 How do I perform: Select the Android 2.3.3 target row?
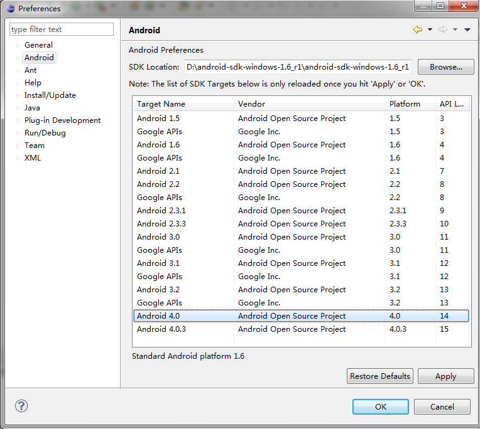pos(301,223)
